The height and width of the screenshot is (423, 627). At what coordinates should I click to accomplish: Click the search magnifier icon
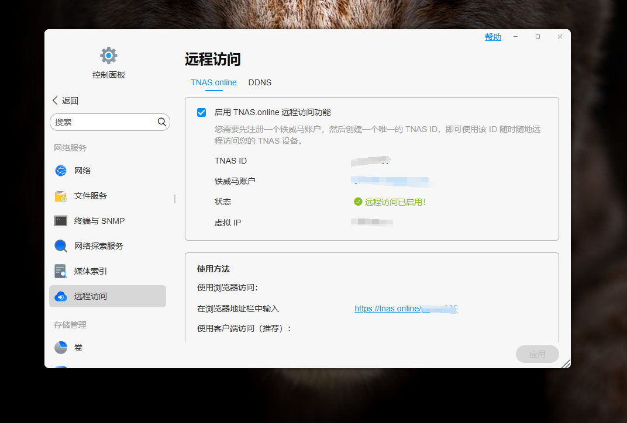[161, 122]
